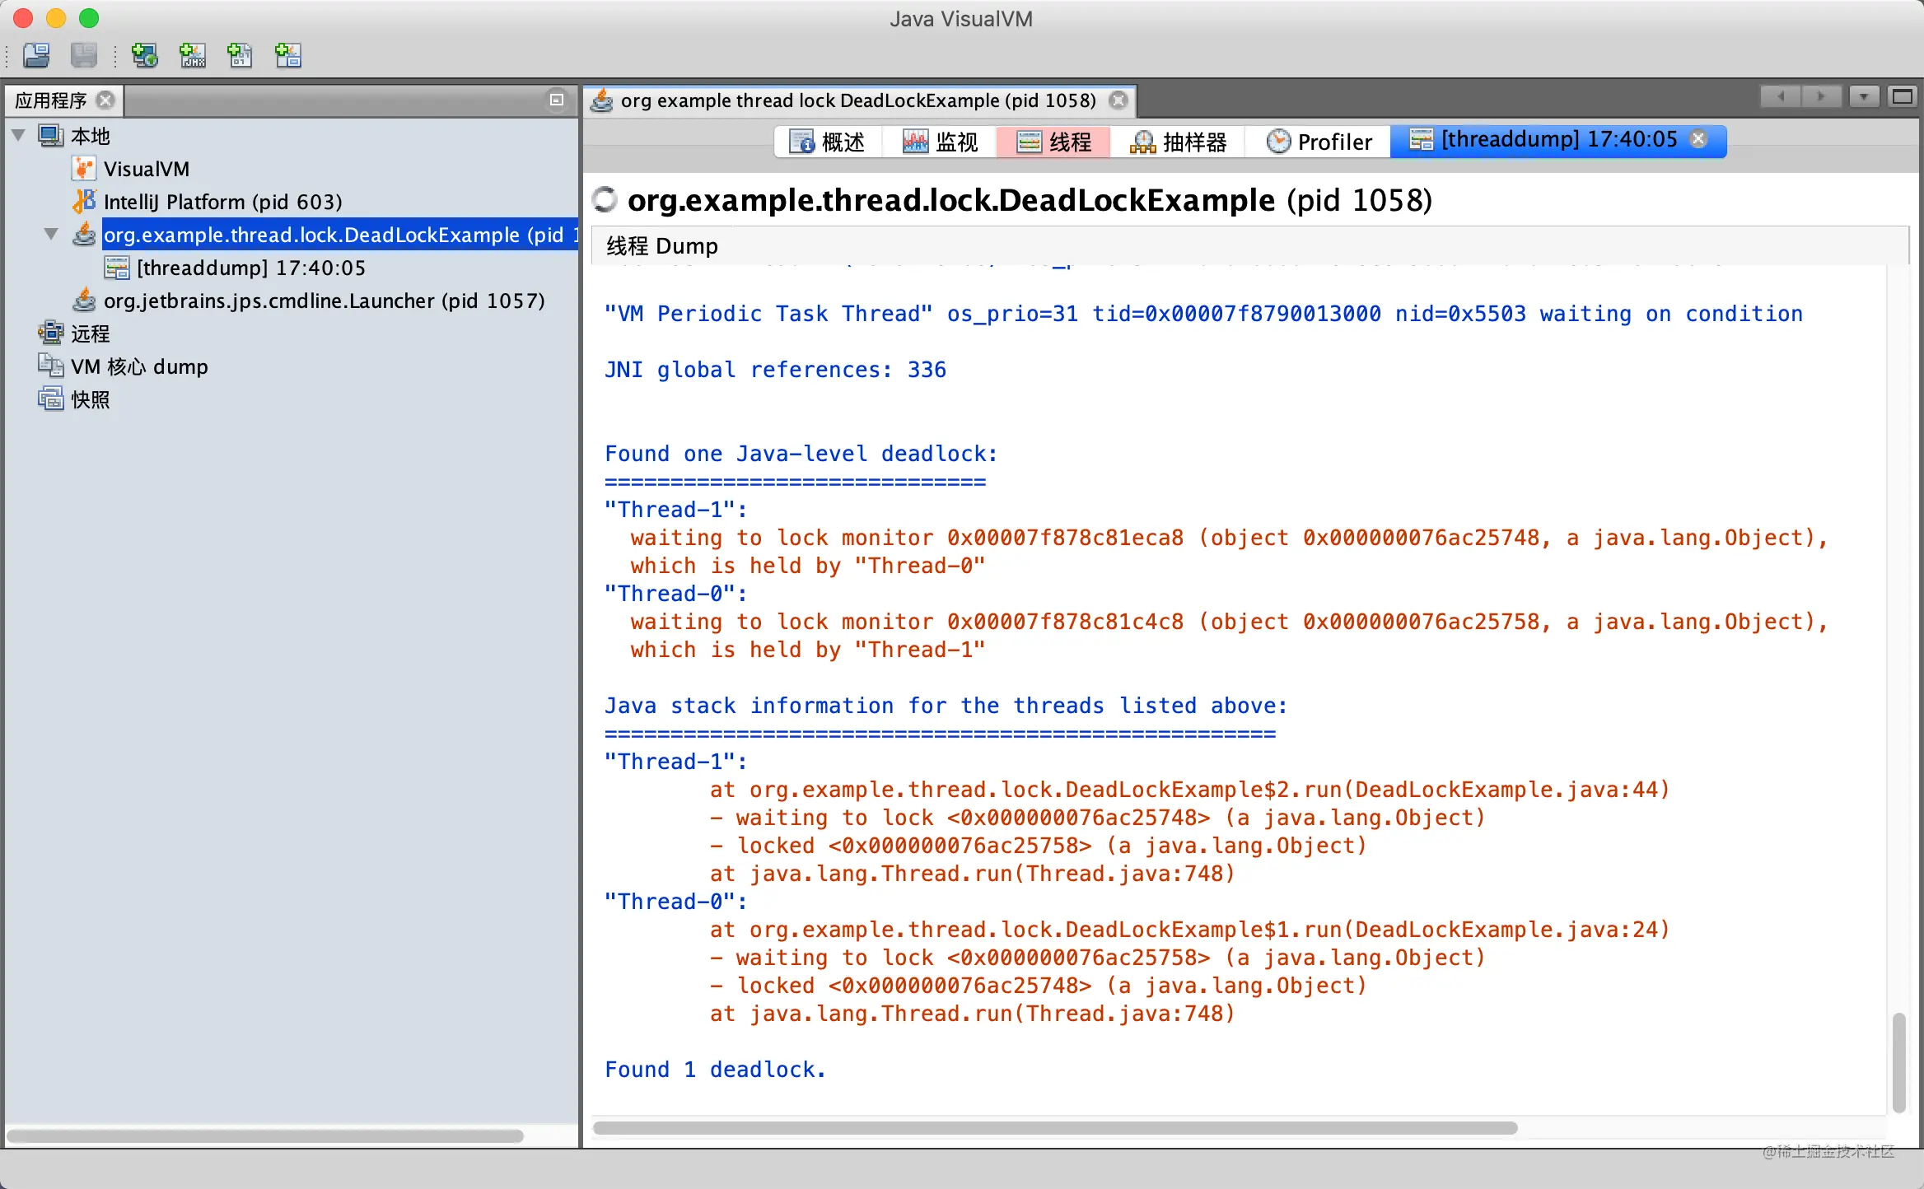The height and width of the screenshot is (1189, 1924).
Task: Click the Load snapshot toolbar icon
Action: 36,56
